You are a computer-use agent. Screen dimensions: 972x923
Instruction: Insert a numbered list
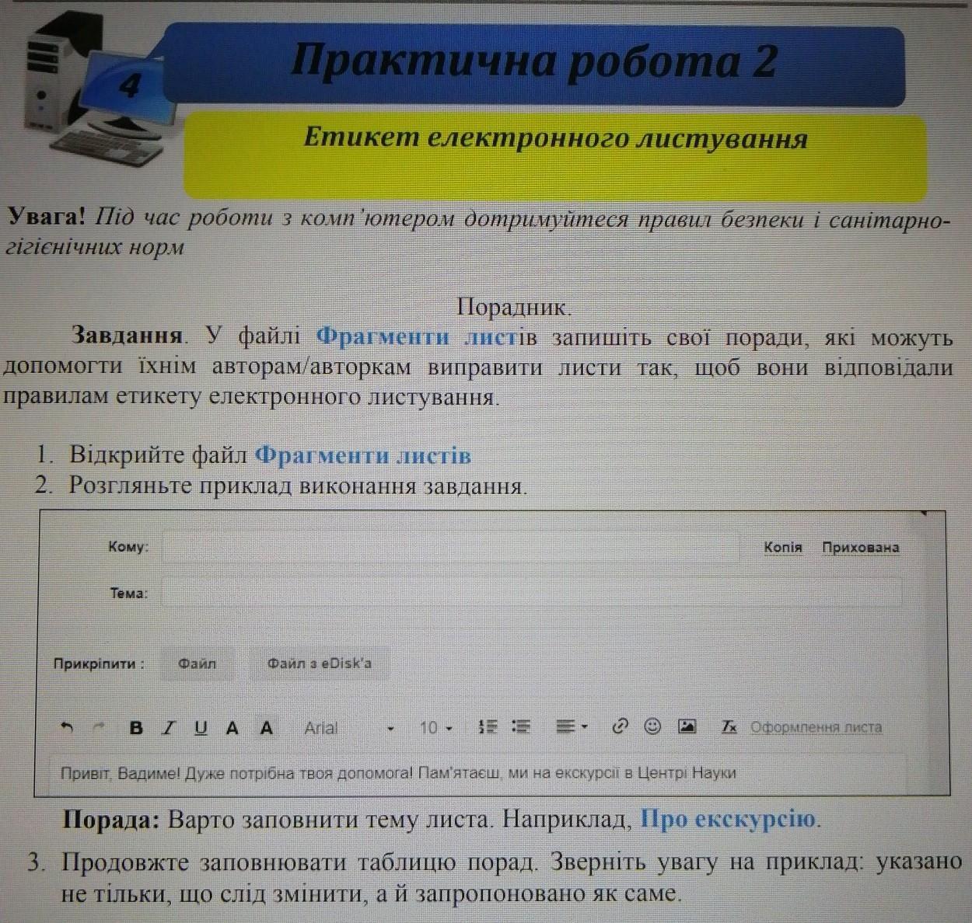[x=488, y=727]
